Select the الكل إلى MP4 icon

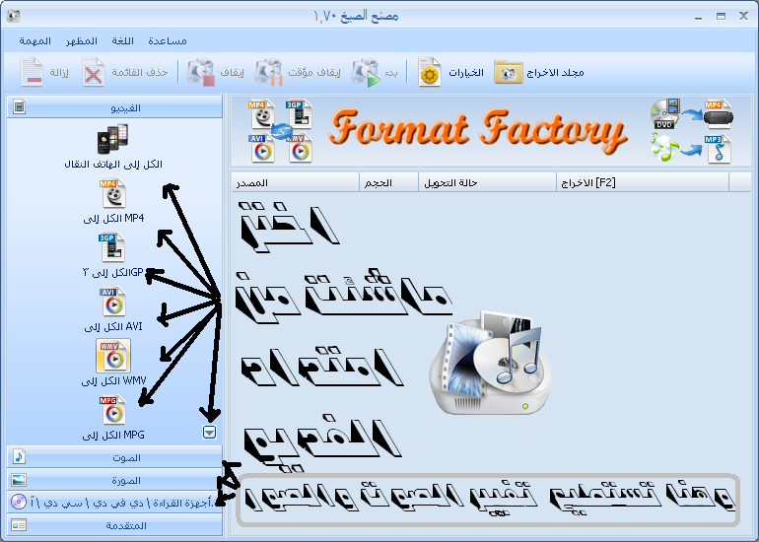tap(112, 193)
